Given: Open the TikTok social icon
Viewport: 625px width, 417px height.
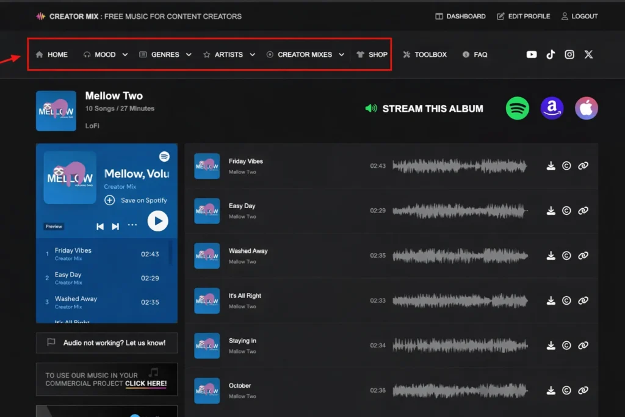Looking at the screenshot, I should (551, 54).
